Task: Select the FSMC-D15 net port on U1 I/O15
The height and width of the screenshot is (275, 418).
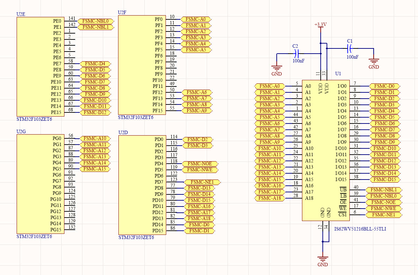Action: [x=385, y=180]
